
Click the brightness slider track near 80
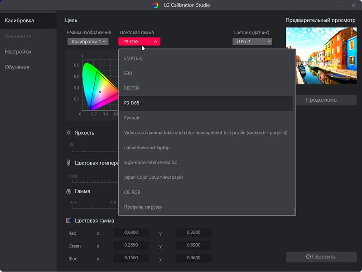pyautogui.click(x=95, y=151)
